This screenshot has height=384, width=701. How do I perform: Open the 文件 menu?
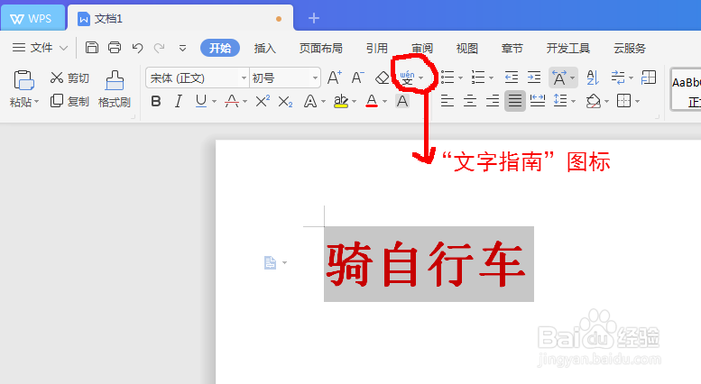pos(40,48)
